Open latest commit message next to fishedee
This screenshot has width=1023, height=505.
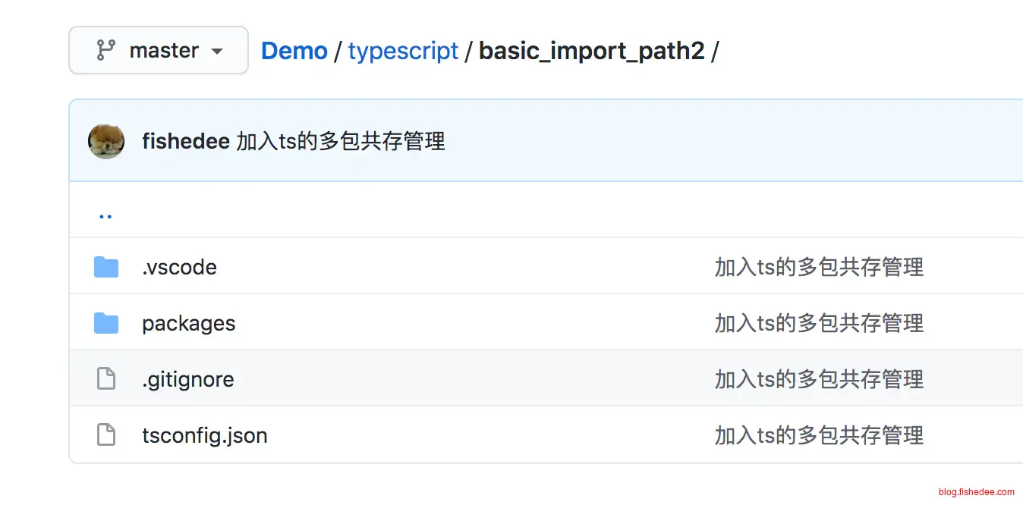pos(341,141)
